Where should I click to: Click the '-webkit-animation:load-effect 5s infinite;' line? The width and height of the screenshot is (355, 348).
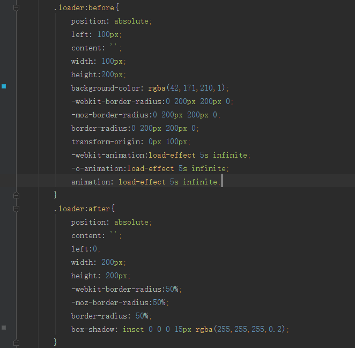(x=161, y=156)
